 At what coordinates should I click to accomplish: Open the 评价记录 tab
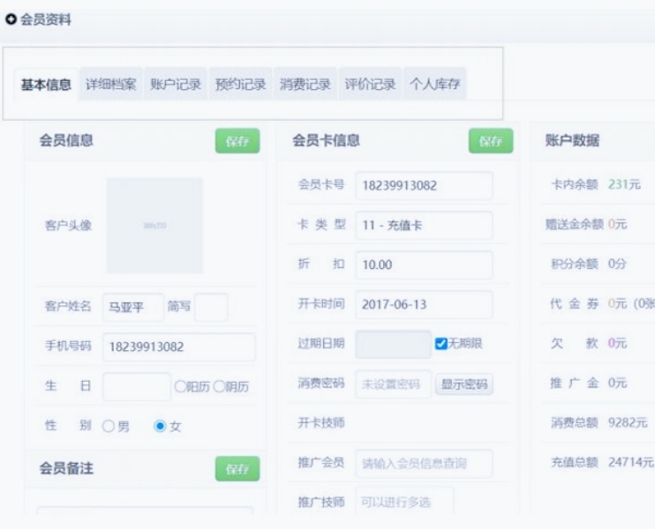370,85
